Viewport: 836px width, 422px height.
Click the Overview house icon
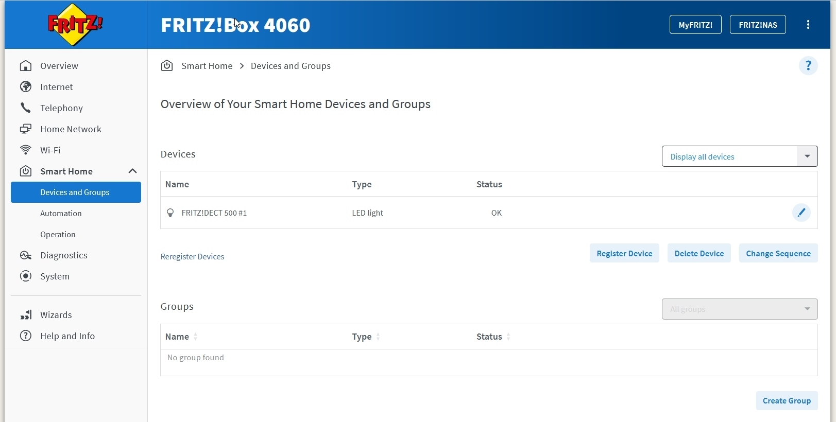coord(26,66)
